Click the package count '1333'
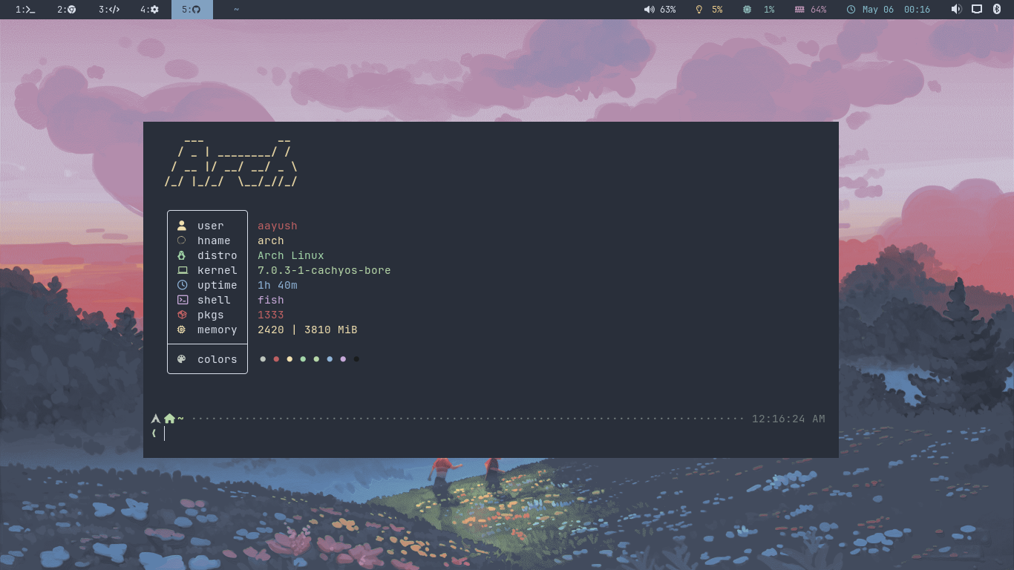Viewport: 1014px width, 570px height. [x=271, y=315]
